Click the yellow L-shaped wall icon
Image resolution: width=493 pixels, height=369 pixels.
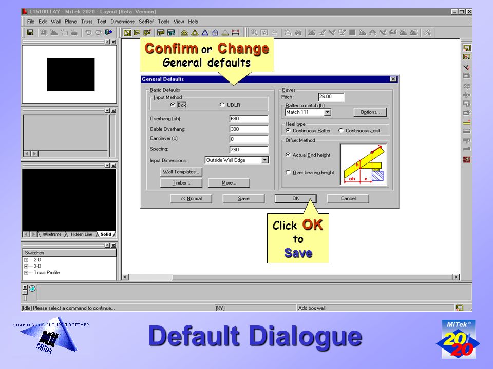137,32
